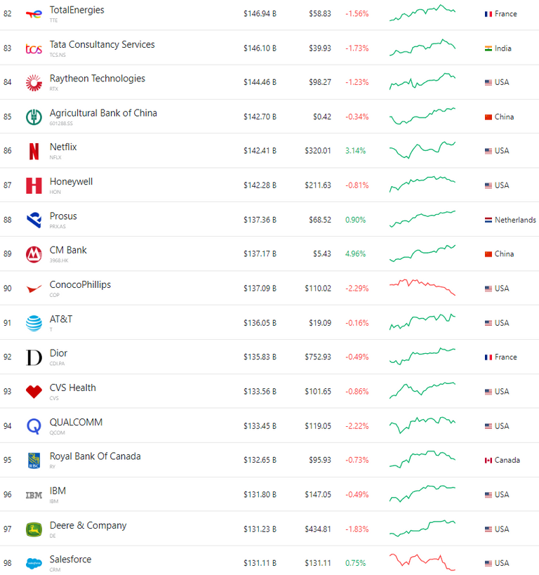Open the CVS Health company page
This screenshot has width=539, height=575.
pyautogui.click(x=72, y=388)
